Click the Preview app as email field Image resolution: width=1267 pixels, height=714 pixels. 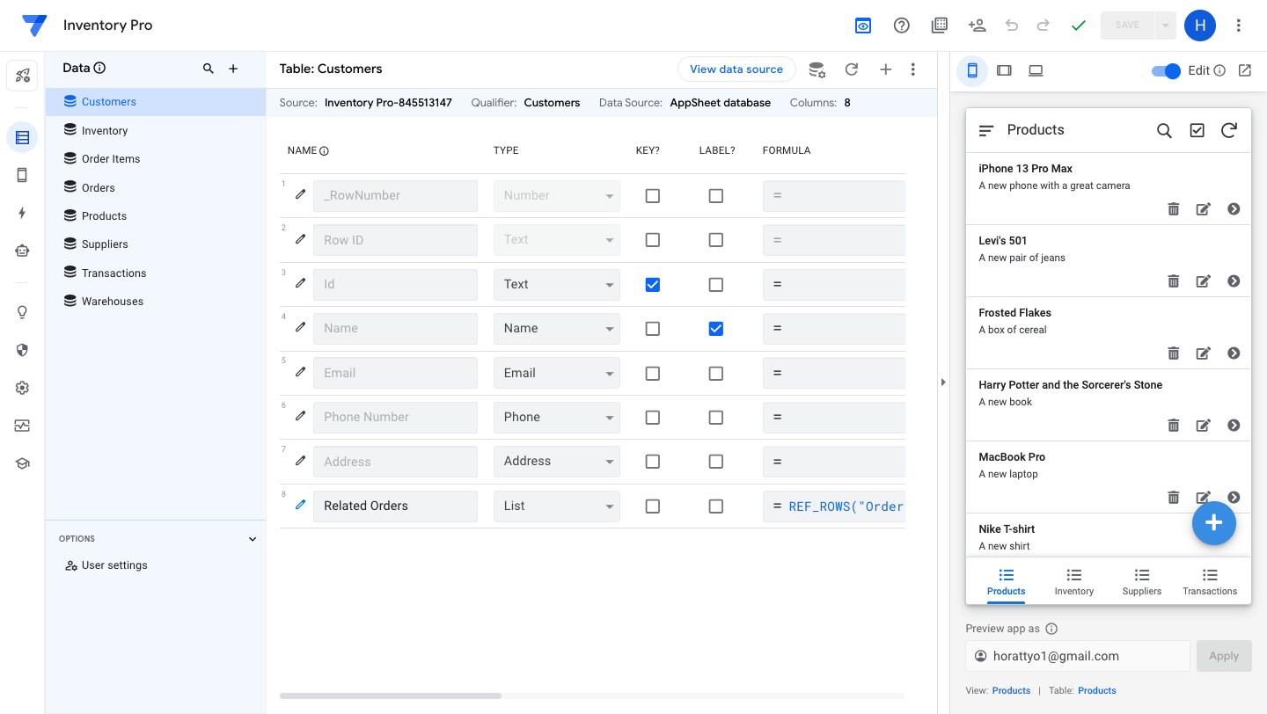[1078, 656]
